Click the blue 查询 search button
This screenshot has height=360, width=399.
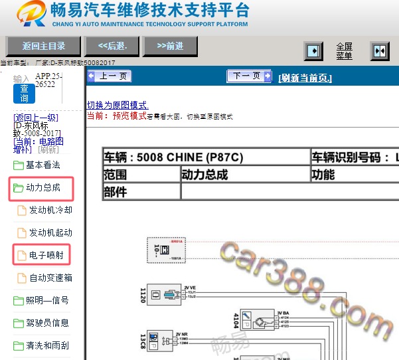[x=24, y=94]
